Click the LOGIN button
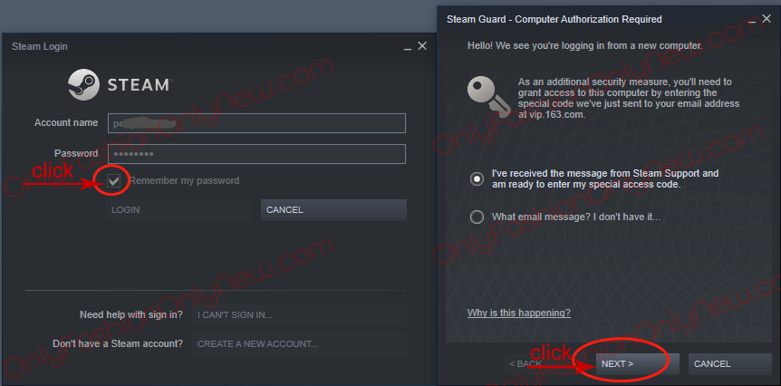The width and height of the screenshot is (781, 386). tap(178, 210)
